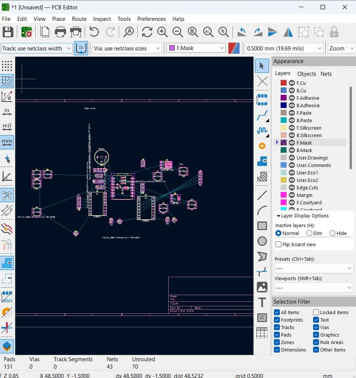The height and width of the screenshot is (378, 356).
Task: Open the Presets dropdown
Action: click(x=314, y=268)
